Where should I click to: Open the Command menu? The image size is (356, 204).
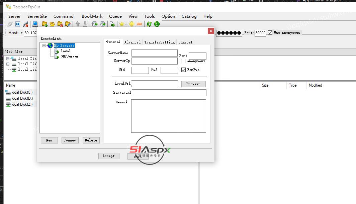click(64, 16)
